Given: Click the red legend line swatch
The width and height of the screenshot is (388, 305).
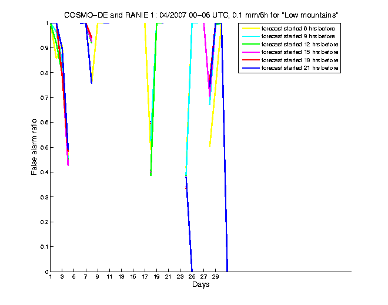Looking at the screenshot, I should [x=250, y=60].
